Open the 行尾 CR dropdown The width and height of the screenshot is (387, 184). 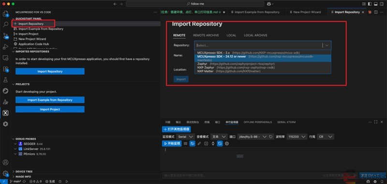(x=325, y=137)
